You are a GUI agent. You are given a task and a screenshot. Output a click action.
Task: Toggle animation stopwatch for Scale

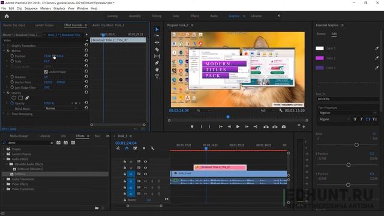click(12, 61)
